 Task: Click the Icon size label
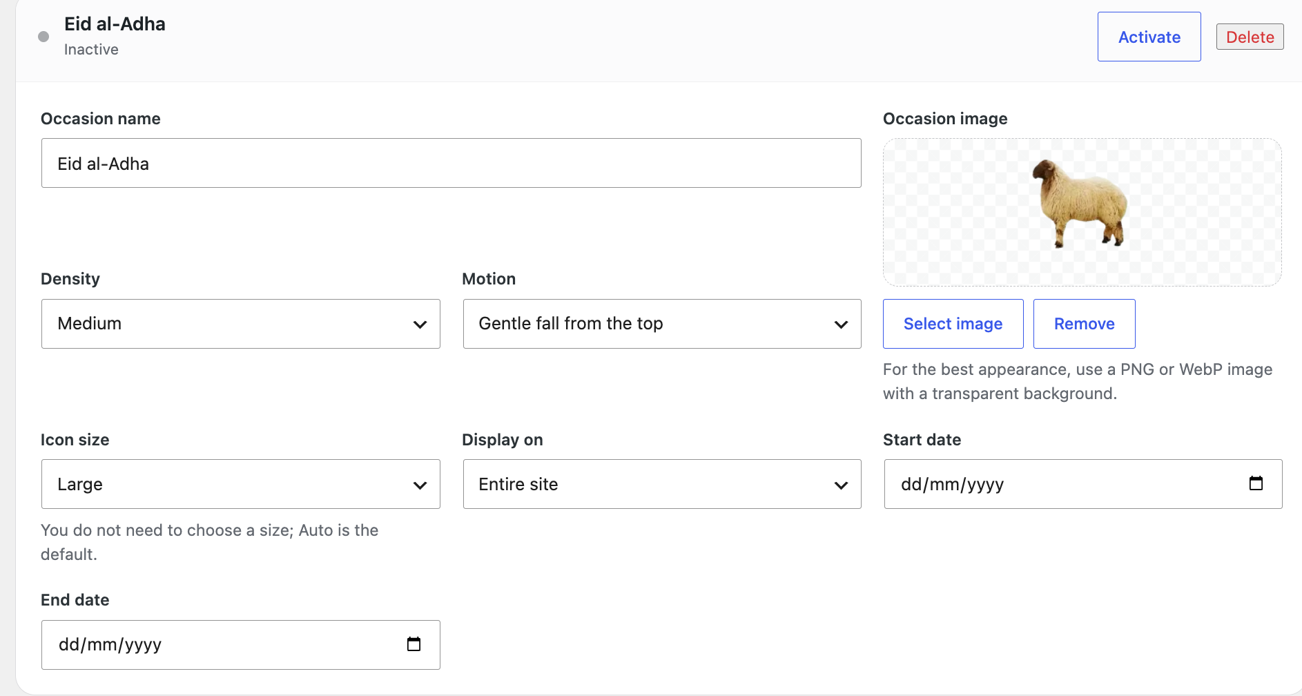coord(75,440)
